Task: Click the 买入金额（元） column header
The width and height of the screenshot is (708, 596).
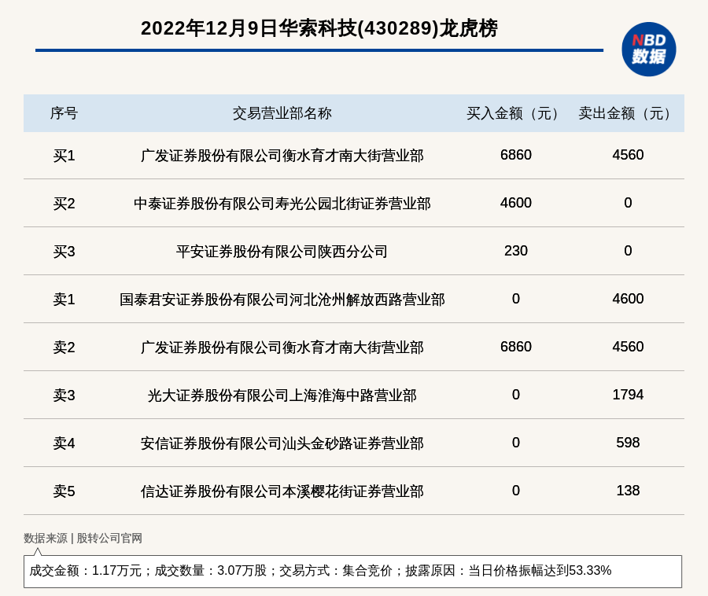Action: pyautogui.click(x=515, y=113)
